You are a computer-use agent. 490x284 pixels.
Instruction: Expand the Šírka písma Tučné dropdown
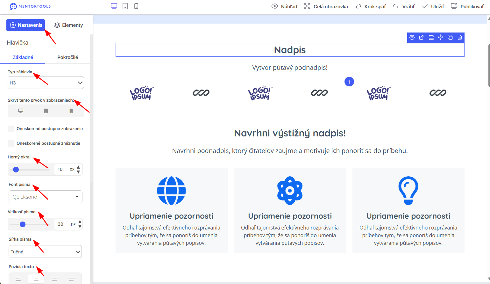45,251
